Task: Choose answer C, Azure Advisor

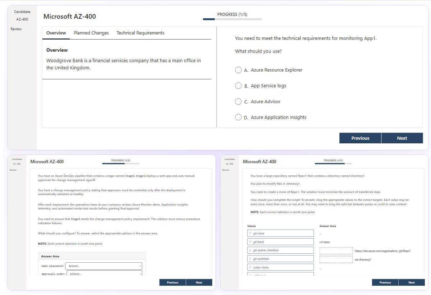Action: 238,102
